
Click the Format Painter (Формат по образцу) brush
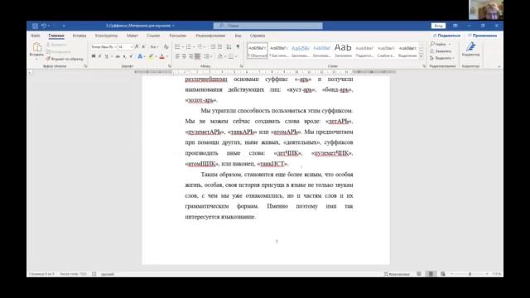point(48,59)
